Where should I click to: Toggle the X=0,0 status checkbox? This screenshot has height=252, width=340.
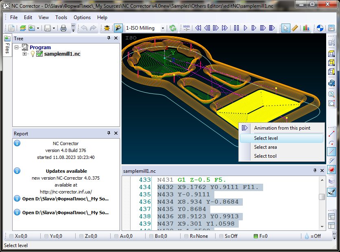[11, 236]
